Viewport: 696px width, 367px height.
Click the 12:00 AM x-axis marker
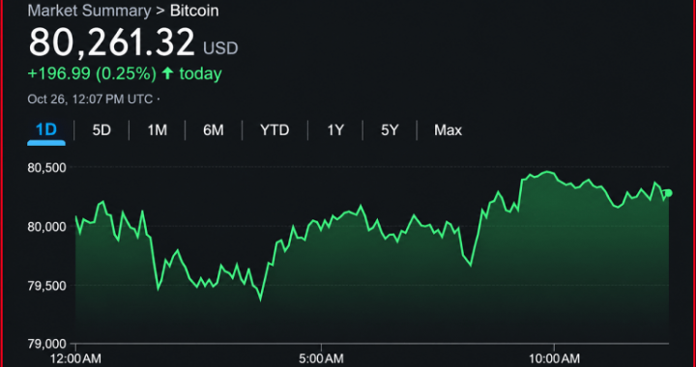(76, 358)
